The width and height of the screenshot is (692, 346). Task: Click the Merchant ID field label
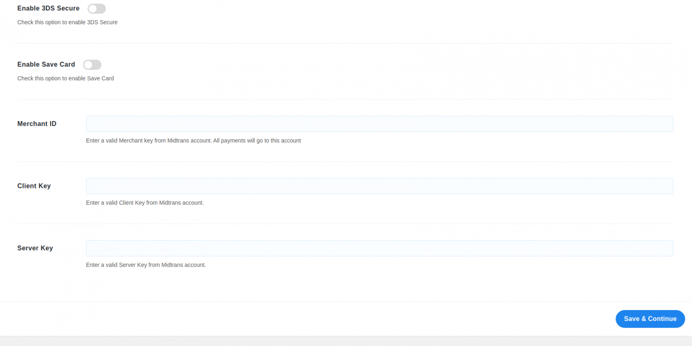(36, 123)
